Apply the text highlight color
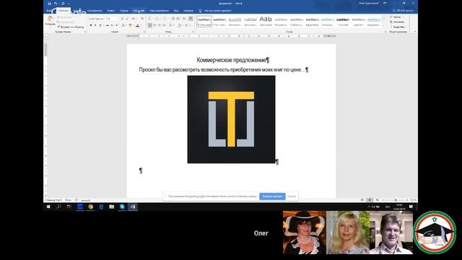Viewport: 462px width, 260px height. click(x=130, y=26)
